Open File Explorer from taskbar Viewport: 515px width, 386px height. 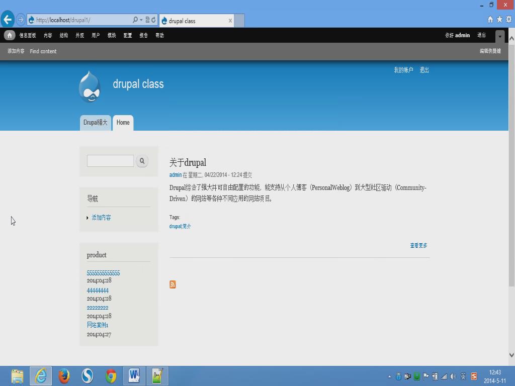click(18, 376)
